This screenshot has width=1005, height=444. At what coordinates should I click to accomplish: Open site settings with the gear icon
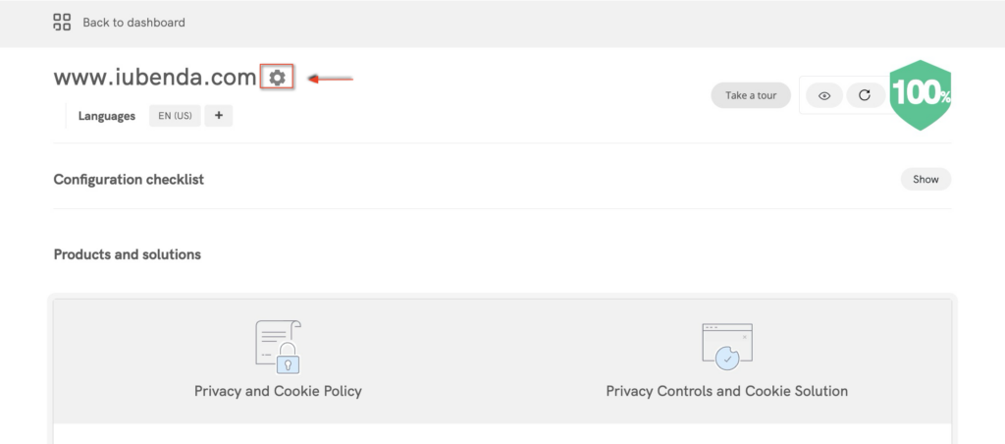(x=278, y=78)
